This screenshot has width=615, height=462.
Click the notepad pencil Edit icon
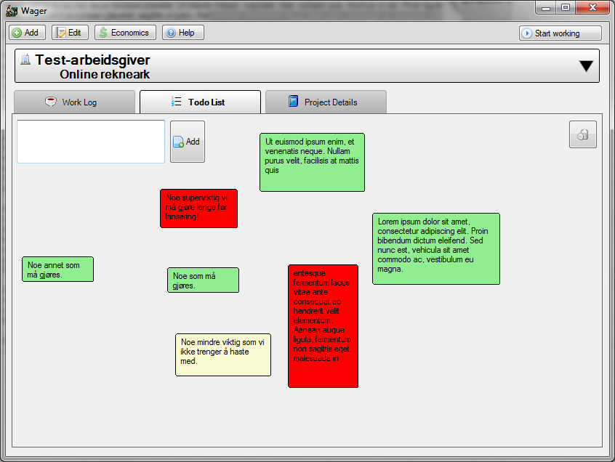point(61,33)
